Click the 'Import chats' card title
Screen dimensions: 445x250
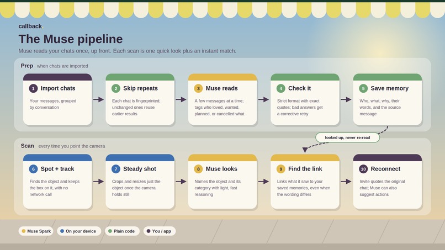click(58, 88)
